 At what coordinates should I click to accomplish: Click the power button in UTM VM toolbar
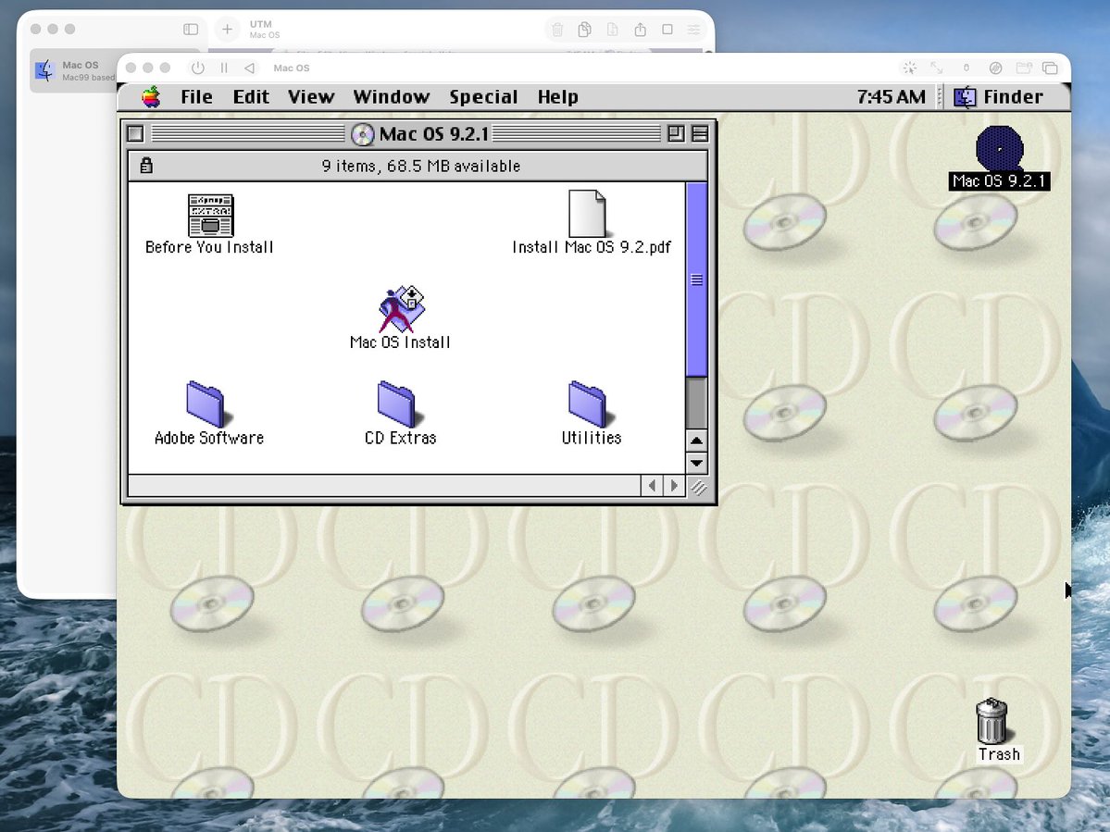point(197,68)
